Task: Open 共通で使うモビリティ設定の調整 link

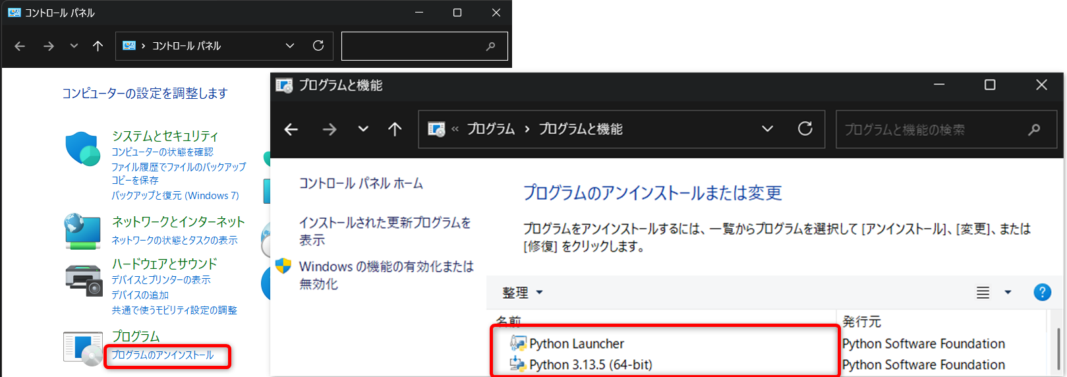Action: point(174,310)
